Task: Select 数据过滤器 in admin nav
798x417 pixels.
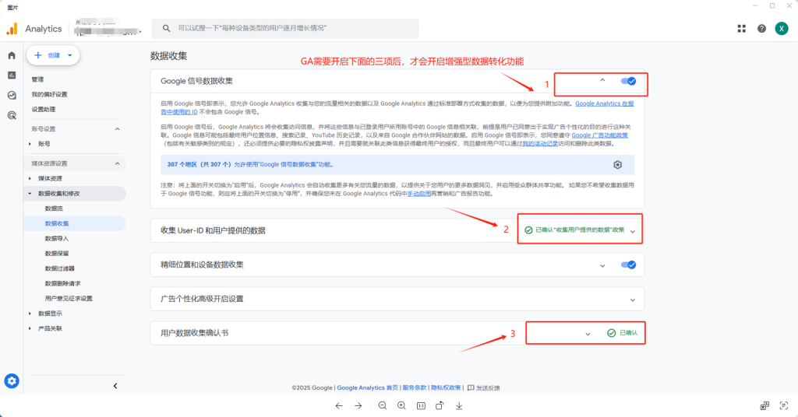Action: pyautogui.click(x=59, y=268)
